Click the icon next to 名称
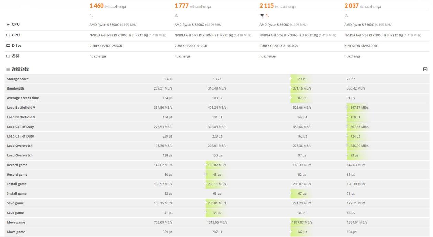The image size is (433, 237). pos(8,56)
